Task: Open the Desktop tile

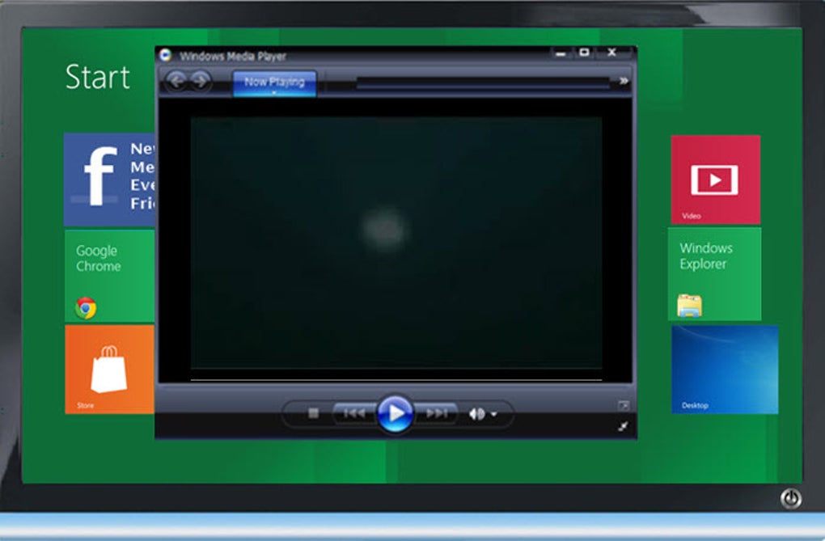Action: click(725, 370)
